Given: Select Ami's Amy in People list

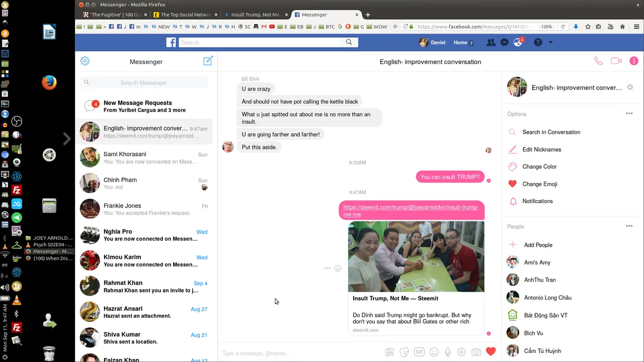Looking at the screenshot, I should pyautogui.click(x=537, y=262).
